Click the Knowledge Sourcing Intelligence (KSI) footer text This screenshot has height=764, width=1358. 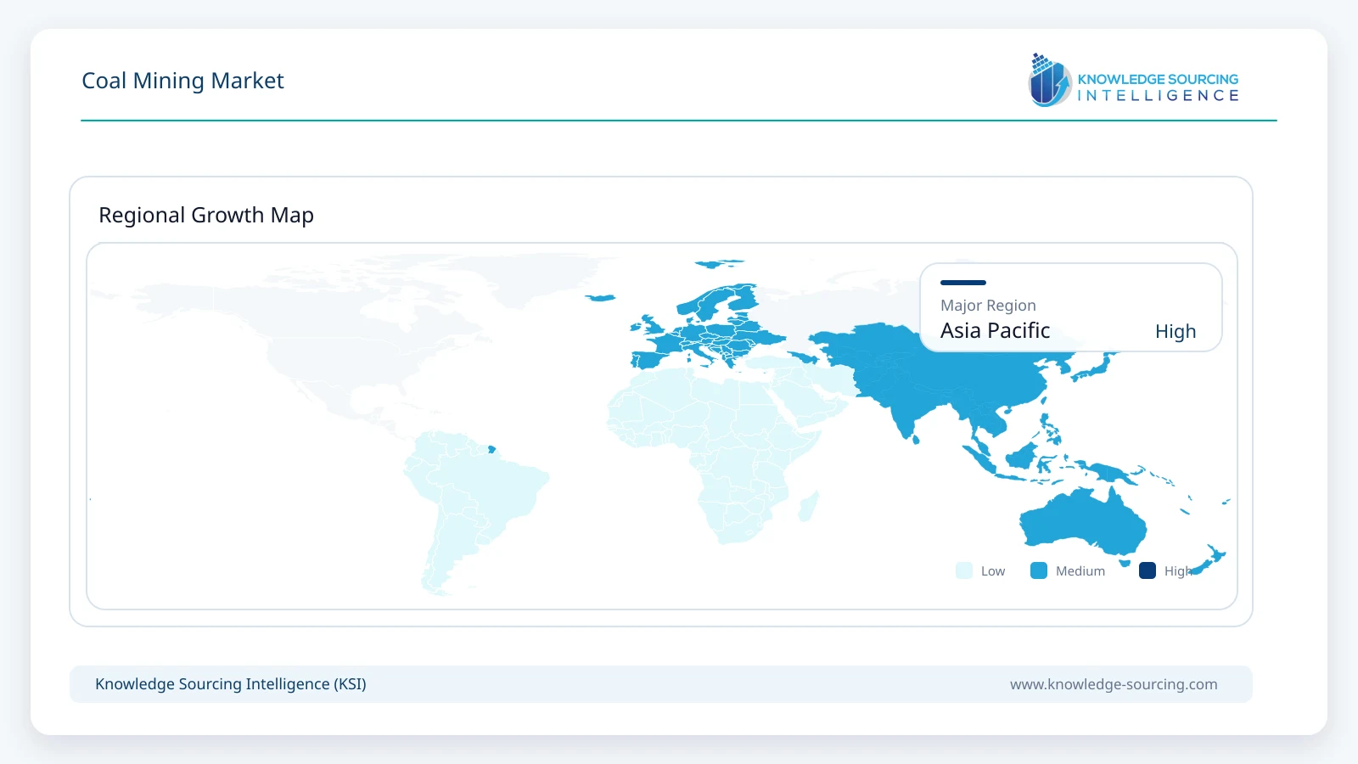[x=231, y=684]
